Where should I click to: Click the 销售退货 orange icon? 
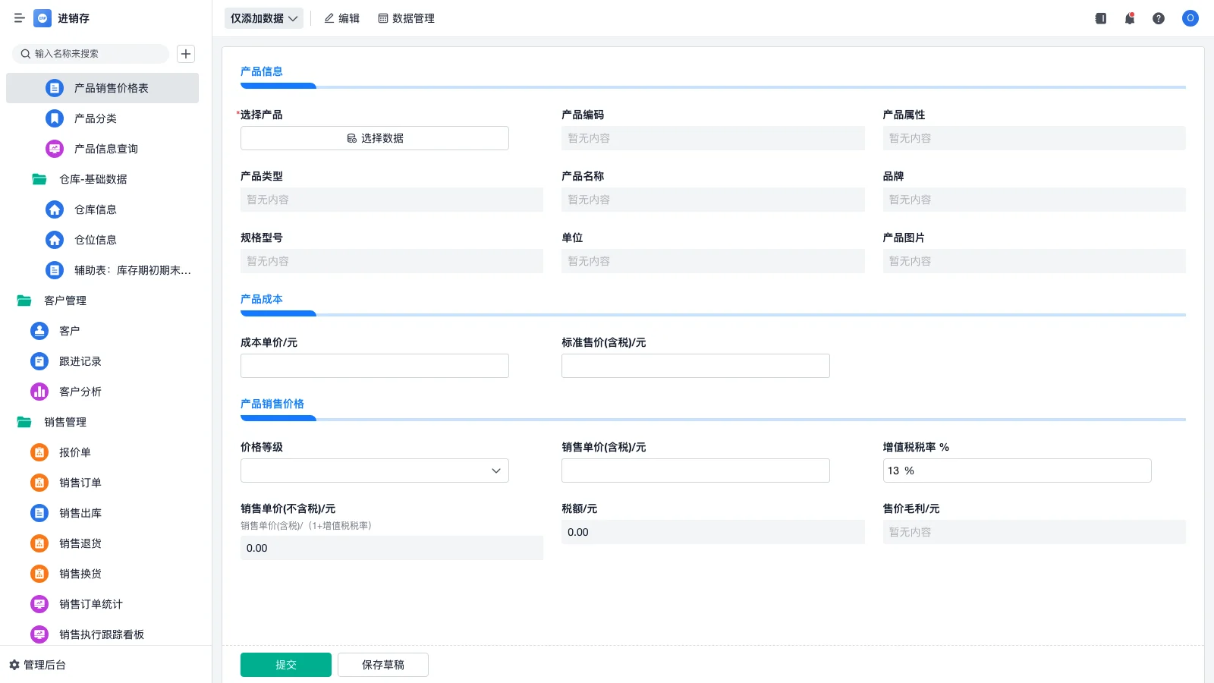pos(39,543)
